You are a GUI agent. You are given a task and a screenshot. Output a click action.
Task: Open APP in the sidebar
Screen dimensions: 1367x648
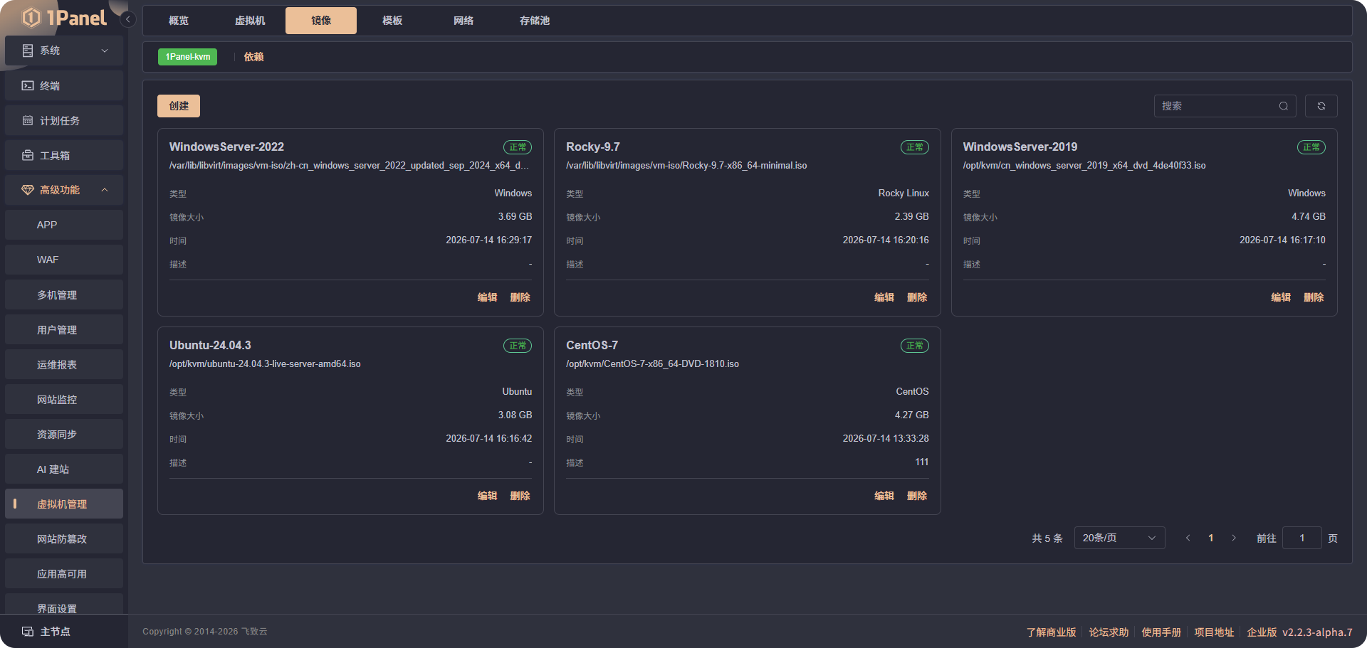[64, 225]
